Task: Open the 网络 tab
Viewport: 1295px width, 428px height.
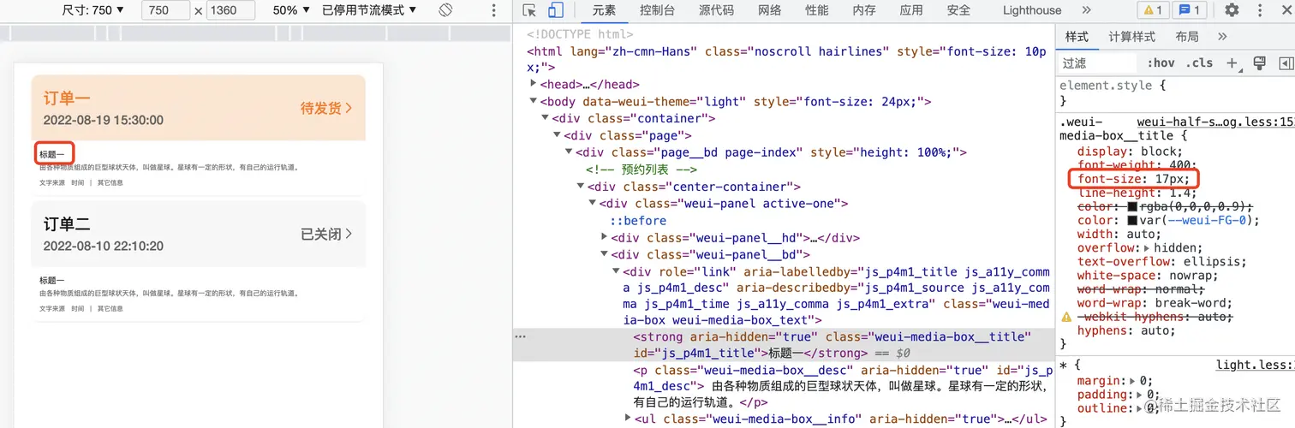Action: pyautogui.click(x=769, y=10)
